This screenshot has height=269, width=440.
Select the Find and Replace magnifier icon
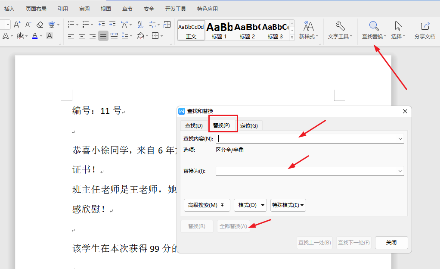(373, 25)
